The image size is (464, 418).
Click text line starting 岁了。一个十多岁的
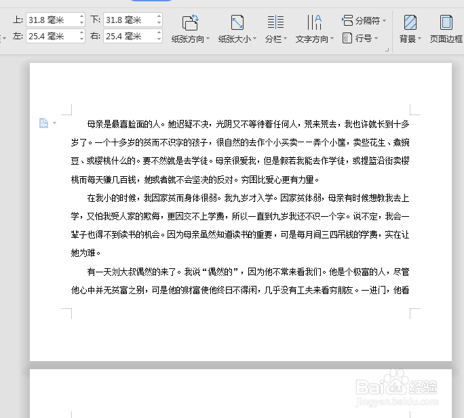point(240,142)
